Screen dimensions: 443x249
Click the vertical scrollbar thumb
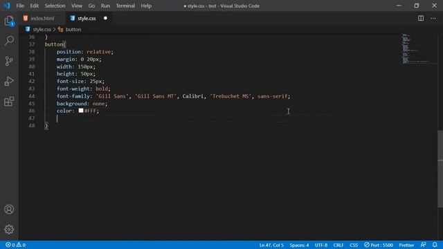coord(440,169)
